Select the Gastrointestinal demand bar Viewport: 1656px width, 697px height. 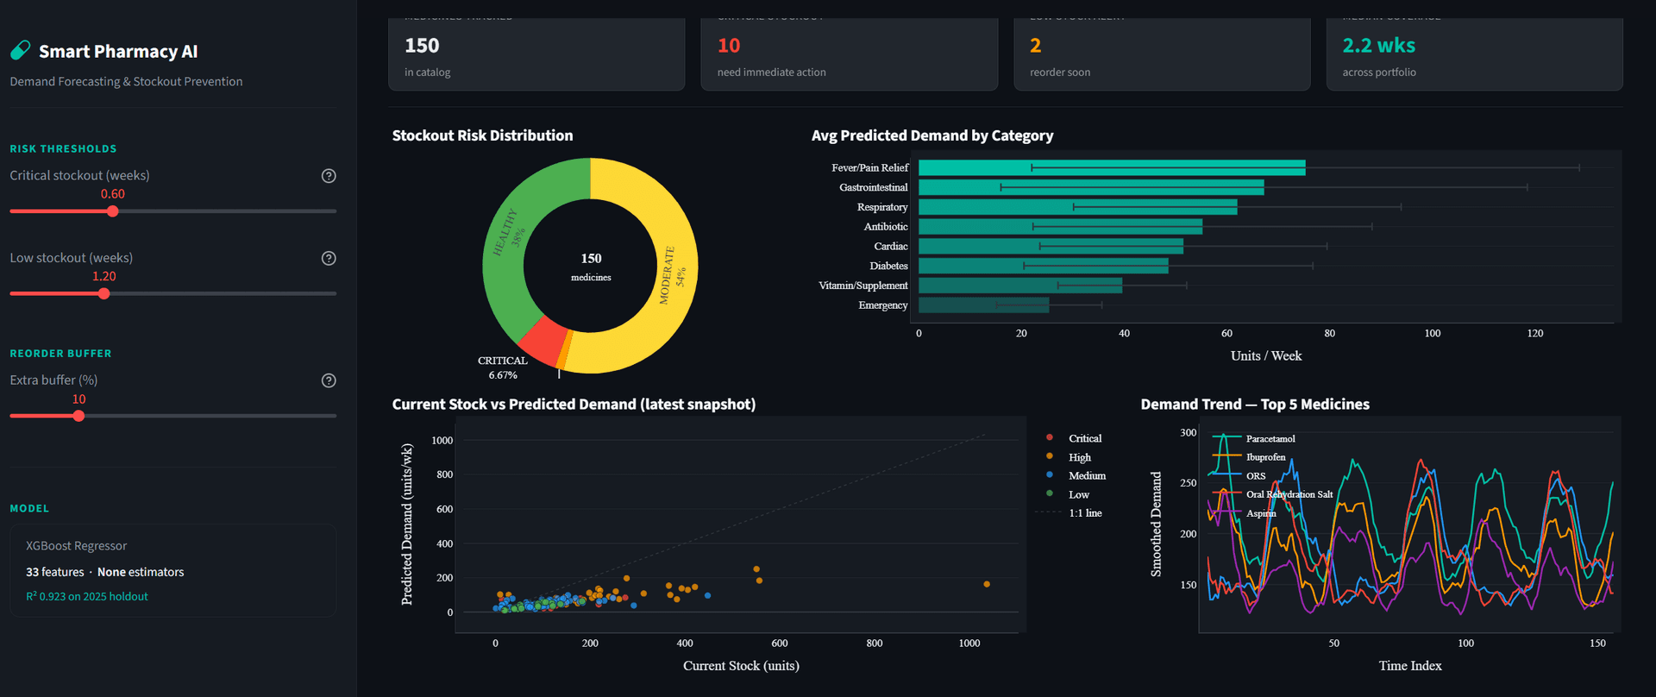click(x=1091, y=187)
